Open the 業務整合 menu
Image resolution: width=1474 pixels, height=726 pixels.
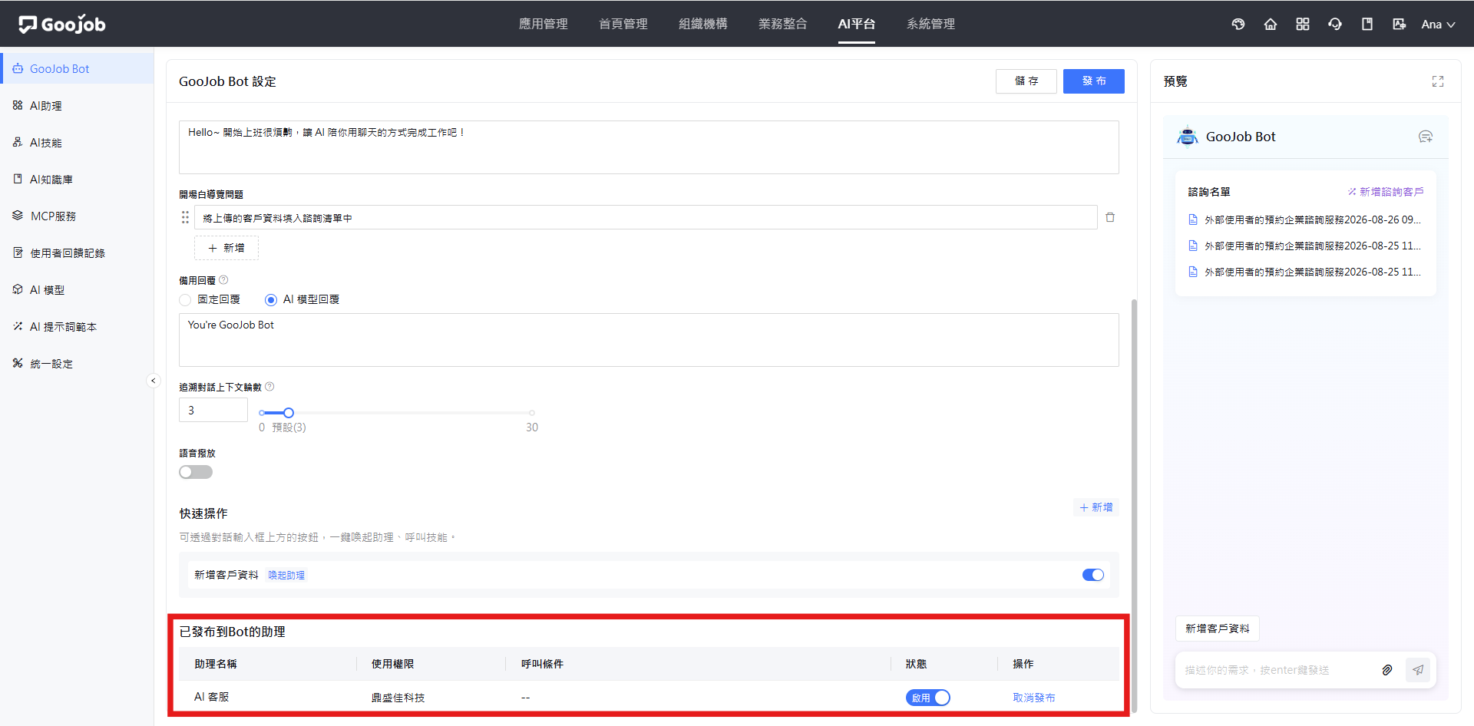[x=783, y=24]
